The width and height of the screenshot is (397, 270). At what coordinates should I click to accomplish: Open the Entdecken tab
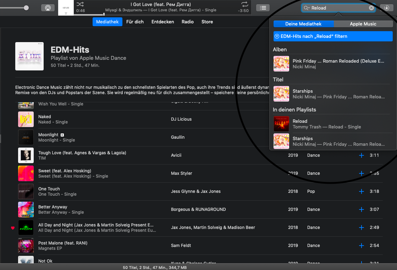[162, 22]
